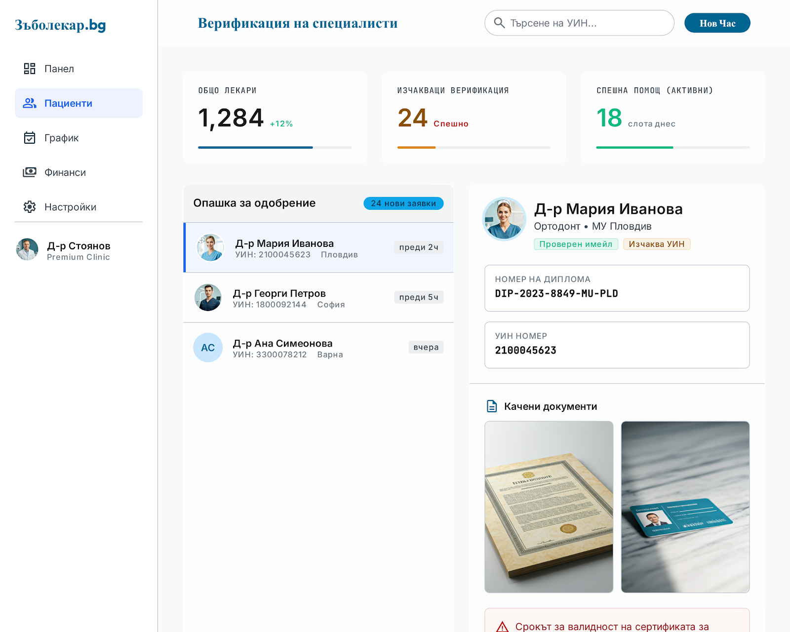The image size is (790, 632).
Task: Click the document icon beside Качени документи
Action: click(492, 406)
